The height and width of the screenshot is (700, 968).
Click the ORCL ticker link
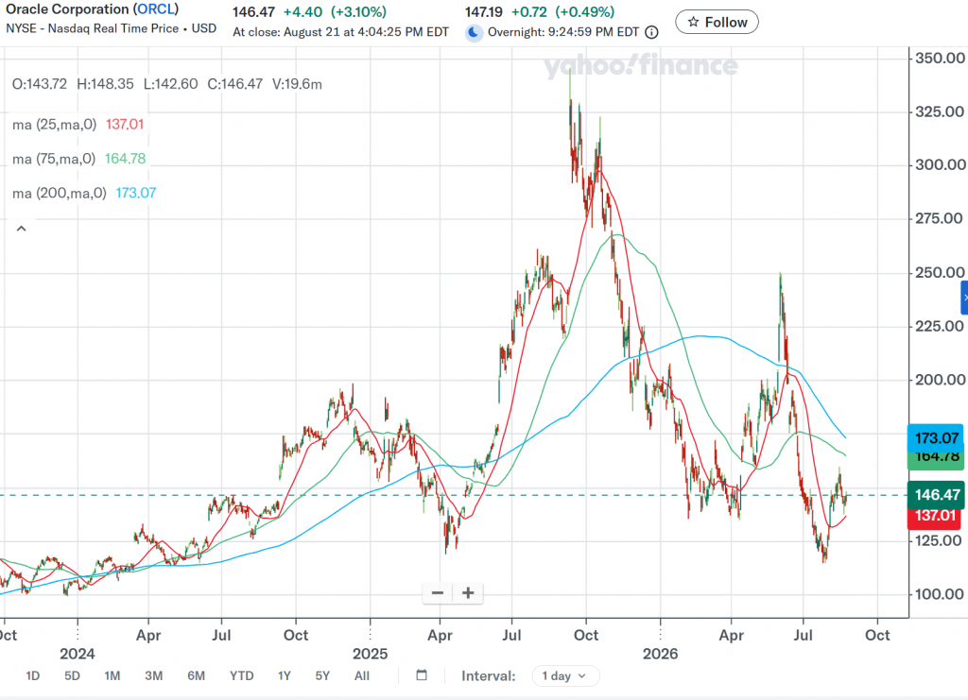coord(156,9)
